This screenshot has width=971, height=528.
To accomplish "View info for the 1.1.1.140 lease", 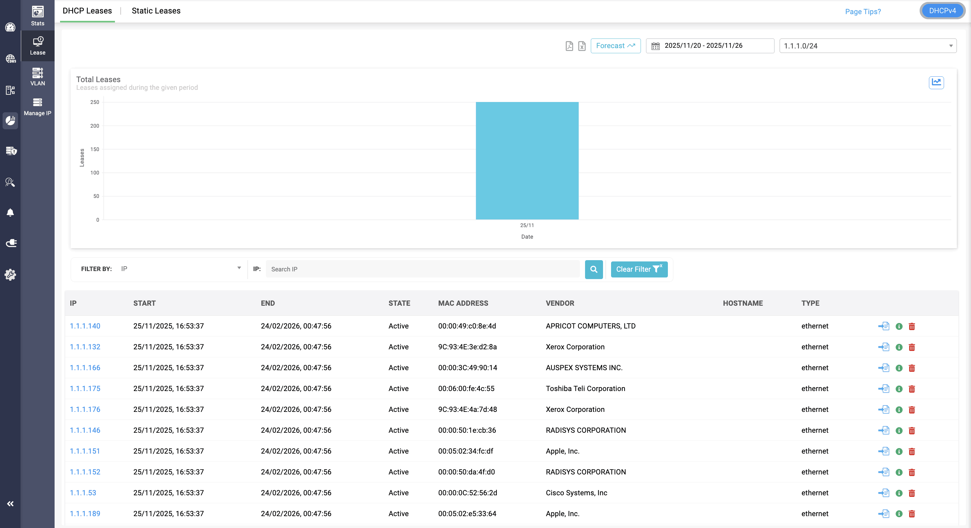I will [899, 327].
